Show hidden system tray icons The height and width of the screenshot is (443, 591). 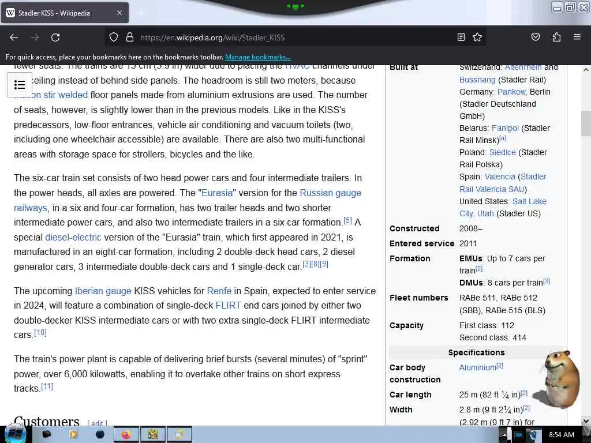[x=504, y=435]
